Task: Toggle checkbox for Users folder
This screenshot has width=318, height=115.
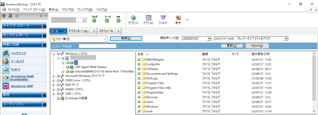Action: coord(139,102)
